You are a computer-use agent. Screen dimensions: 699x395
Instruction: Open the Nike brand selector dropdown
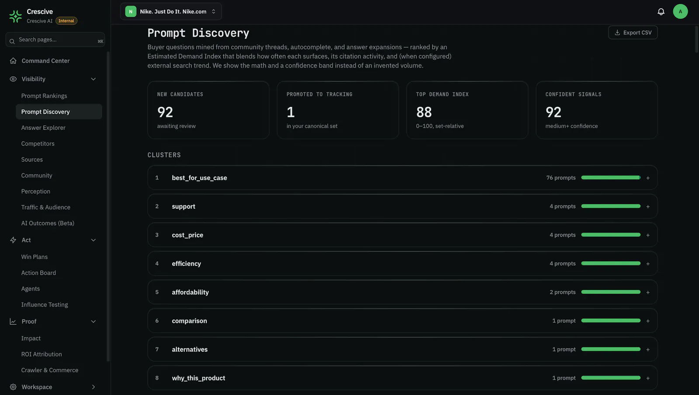pyautogui.click(x=171, y=12)
